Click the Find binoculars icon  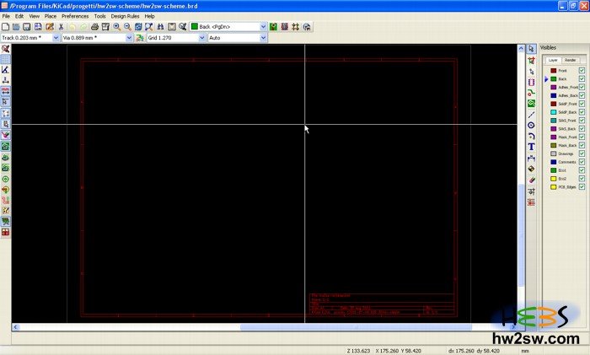point(160,27)
